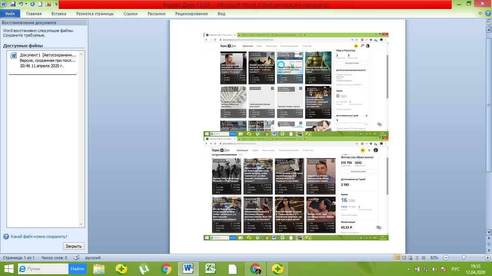Click the Найти search button on taskbar
The image size is (492, 276).
[x=77, y=269]
